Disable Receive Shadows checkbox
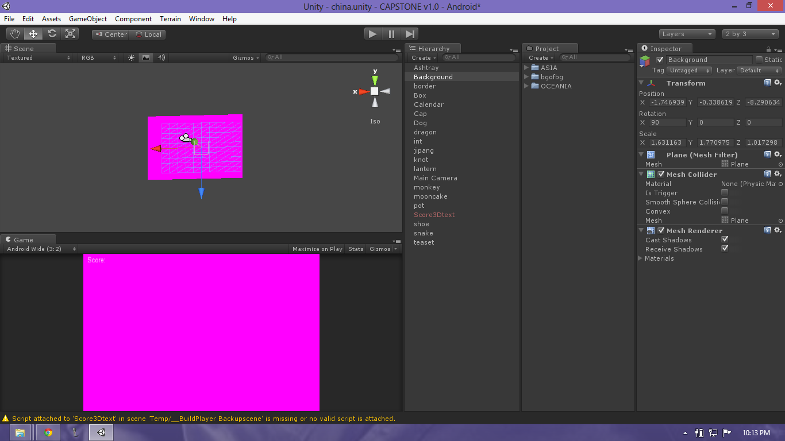This screenshot has height=441, width=785. (725, 249)
